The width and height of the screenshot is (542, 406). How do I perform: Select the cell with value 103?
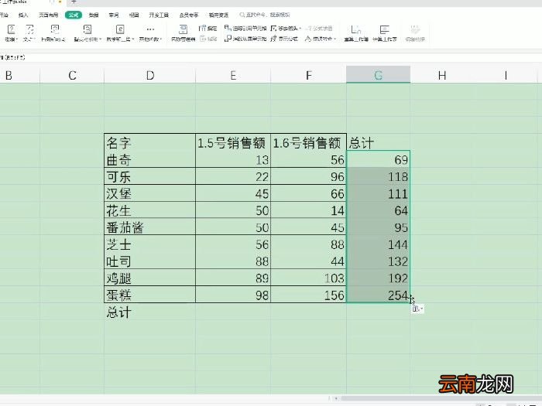click(308, 278)
